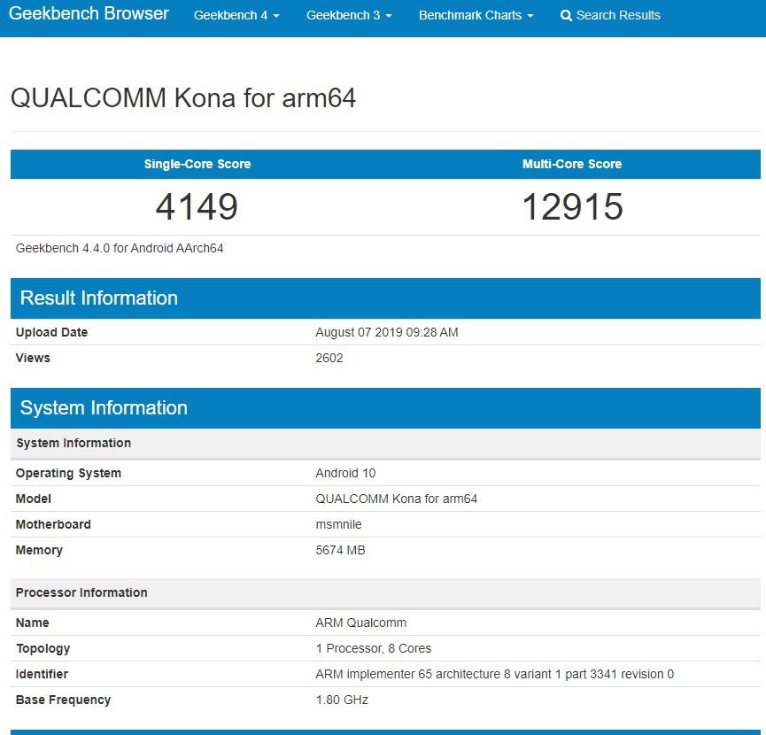
Task: Click the Topology label
Action: pos(43,648)
